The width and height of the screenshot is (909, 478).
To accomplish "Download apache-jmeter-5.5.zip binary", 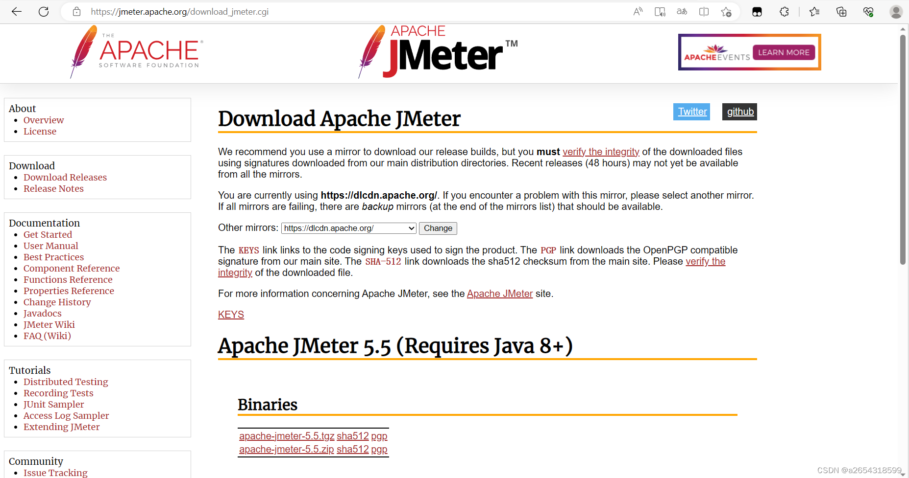I will [x=286, y=449].
